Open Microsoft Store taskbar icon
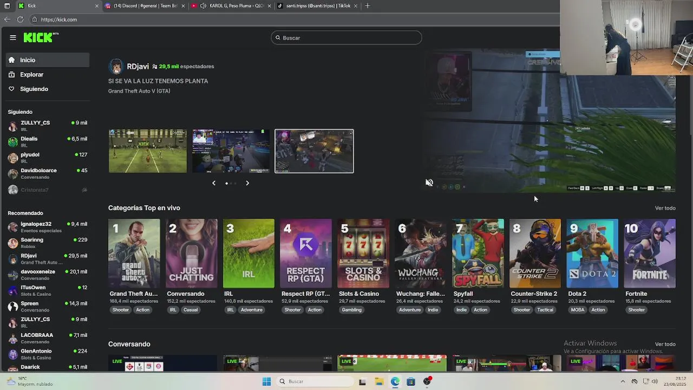The height and width of the screenshot is (390, 693). click(x=411, y=381)
